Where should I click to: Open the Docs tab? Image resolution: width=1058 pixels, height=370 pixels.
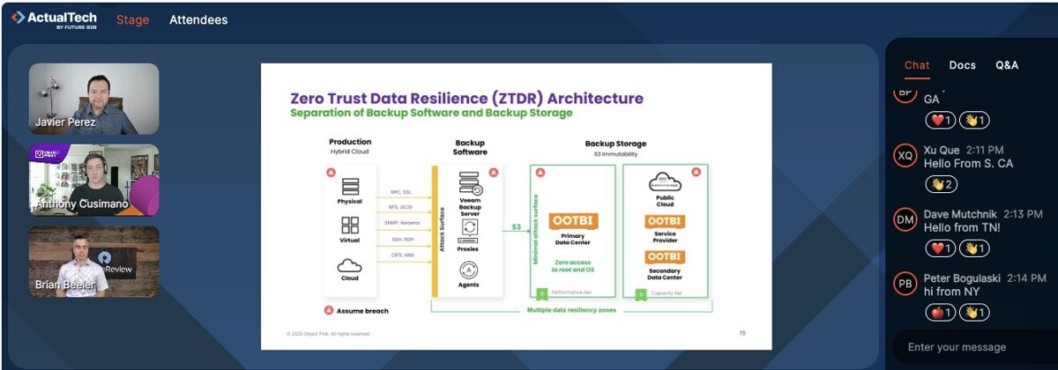pos(962,65)
